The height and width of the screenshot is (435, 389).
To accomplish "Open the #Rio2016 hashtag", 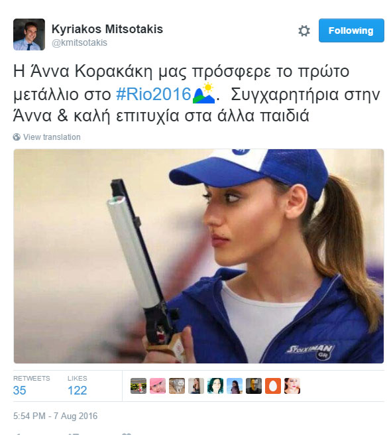I will (x=154, y=94).
